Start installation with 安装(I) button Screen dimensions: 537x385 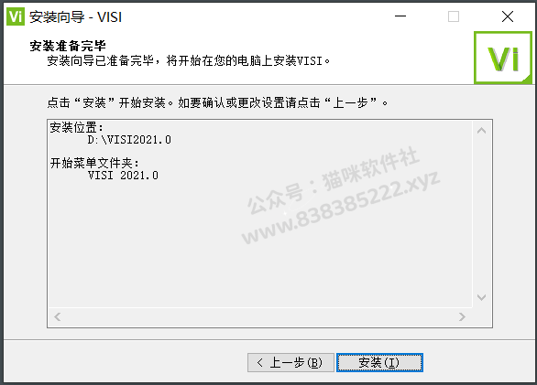[379, 362]
